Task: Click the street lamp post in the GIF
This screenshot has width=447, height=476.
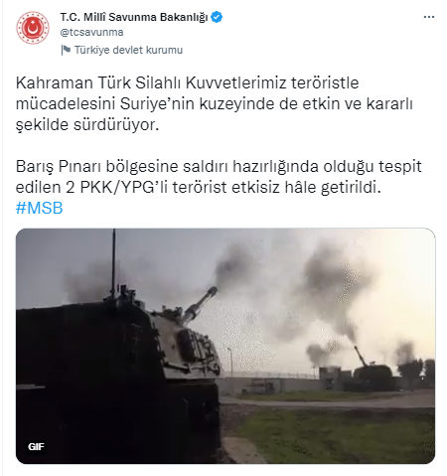Action: tap(230, 362)
